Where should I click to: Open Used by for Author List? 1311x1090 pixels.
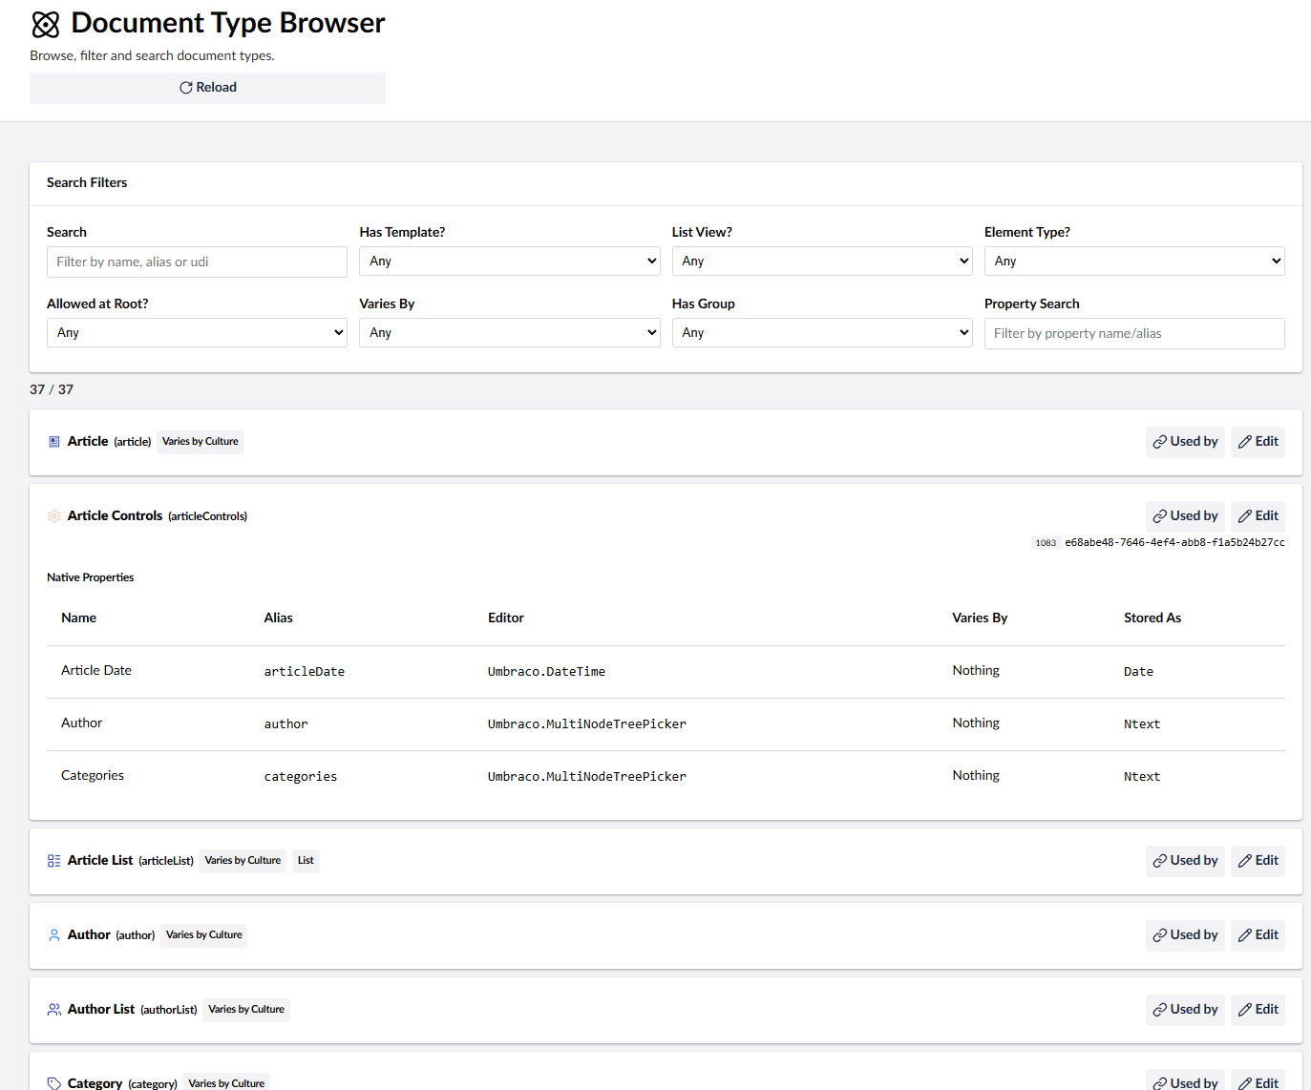click(1185, 1010)
